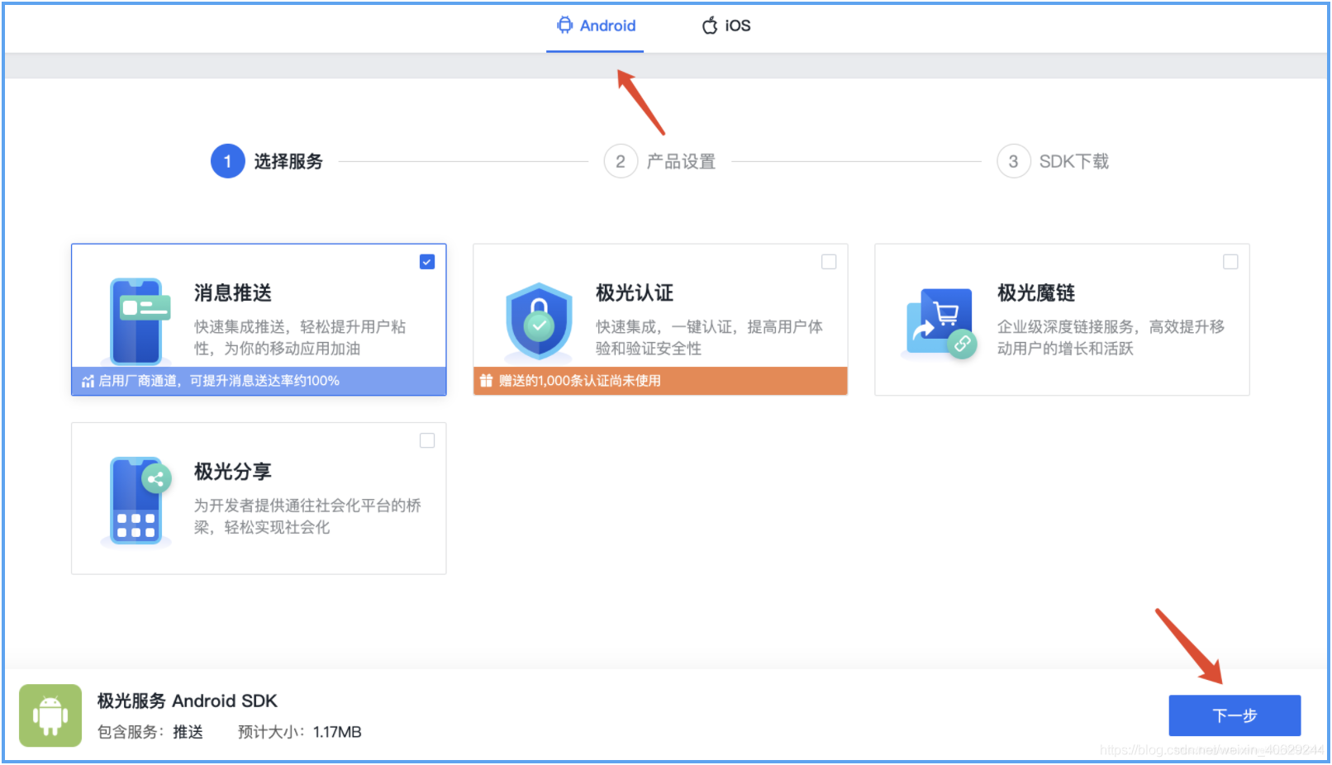Image resolution: width=1332 pixels, height=765 pixels.
Task: Click the 极光服务 Android SDK title
Action: (x=188, y=701)
